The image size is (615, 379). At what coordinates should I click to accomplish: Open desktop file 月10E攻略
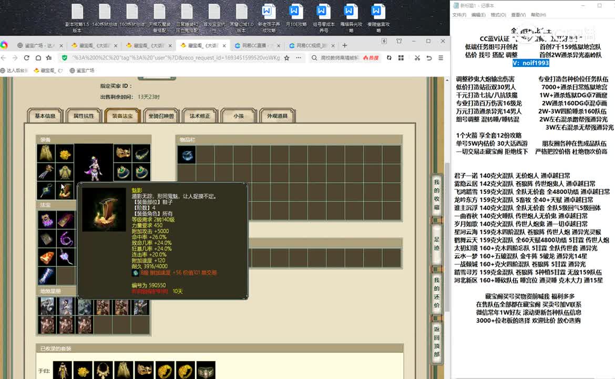pos(296,16)
